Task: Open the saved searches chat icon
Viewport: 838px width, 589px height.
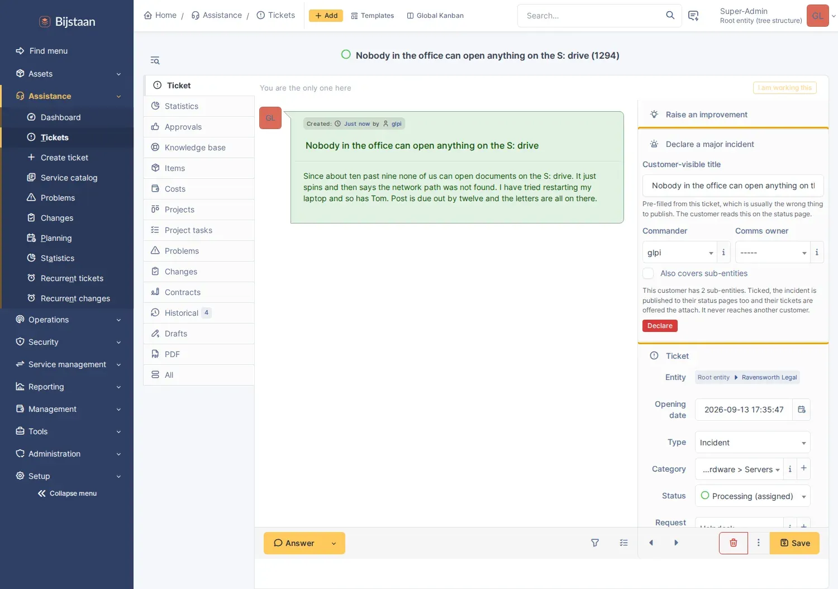Action: (693, 16)
